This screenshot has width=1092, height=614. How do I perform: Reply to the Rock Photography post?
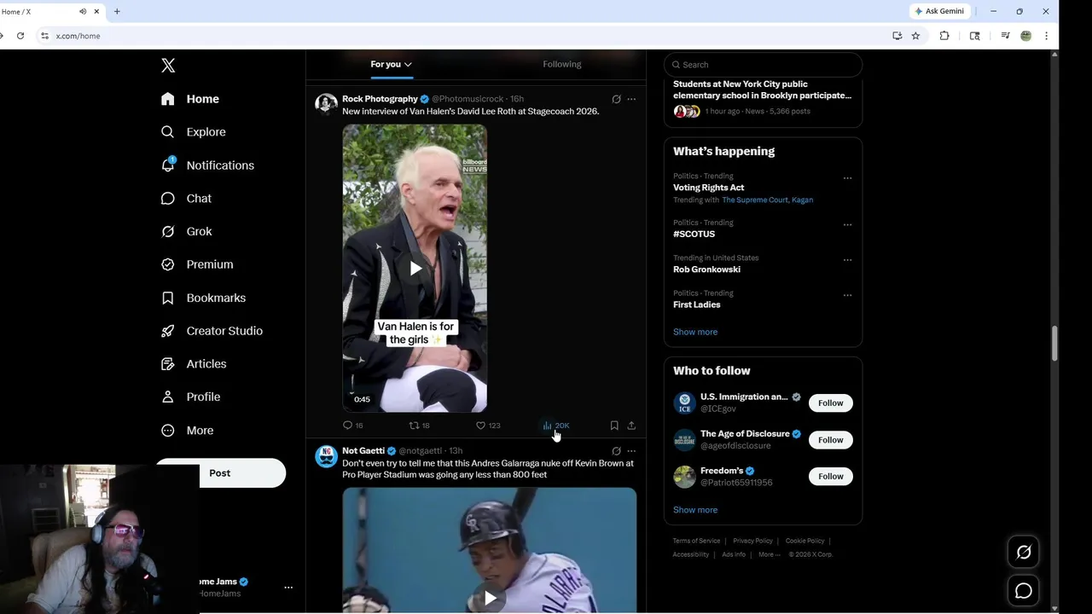click(x=352, y=426)
